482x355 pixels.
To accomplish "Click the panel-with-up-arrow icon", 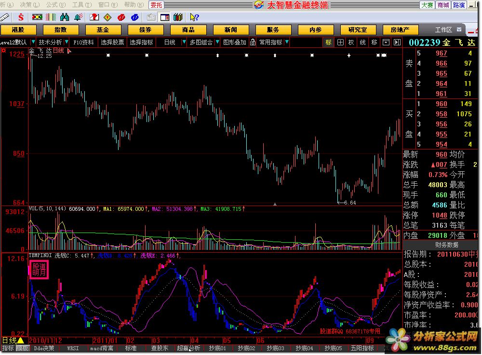I will pos(386,42).
